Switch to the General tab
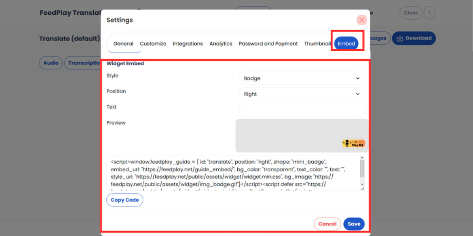Image resolution: width=473 pixels, height=236 pixels. point(123,44)
